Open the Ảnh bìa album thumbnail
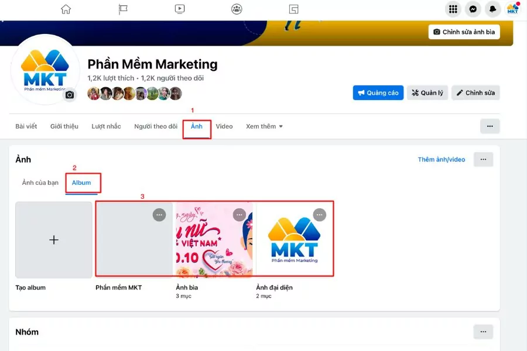527x351 pixels. click(214, 240)
